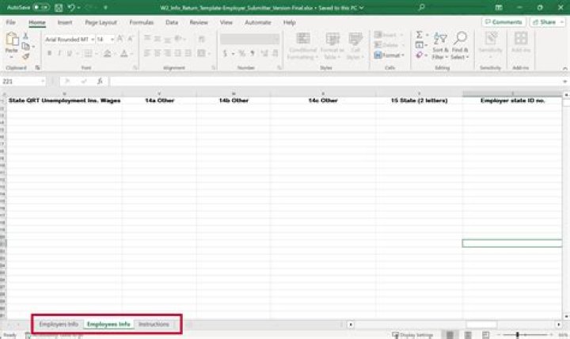Image resolution: width=570 pixels, height=339 pixels.
Task: Click the Merge and Center icon
Action: pos(201,54)
